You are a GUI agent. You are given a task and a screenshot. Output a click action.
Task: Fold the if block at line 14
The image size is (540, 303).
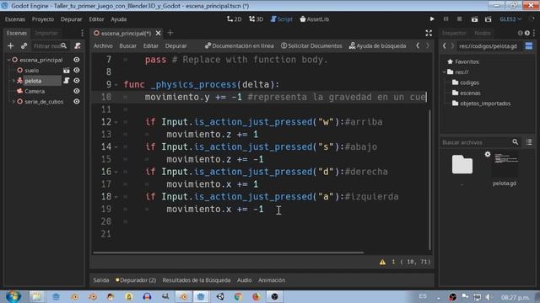click(116, 147)
